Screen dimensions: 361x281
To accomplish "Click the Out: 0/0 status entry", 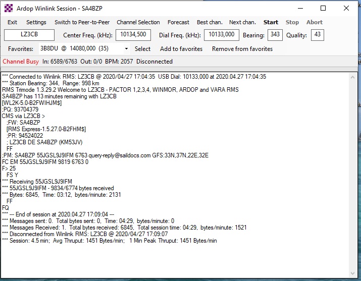I will point(91,62).
